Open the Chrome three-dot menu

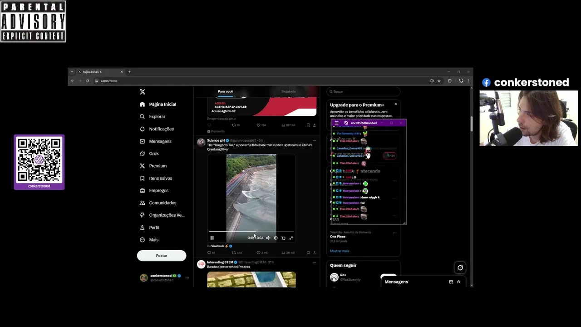click(468, 81)
